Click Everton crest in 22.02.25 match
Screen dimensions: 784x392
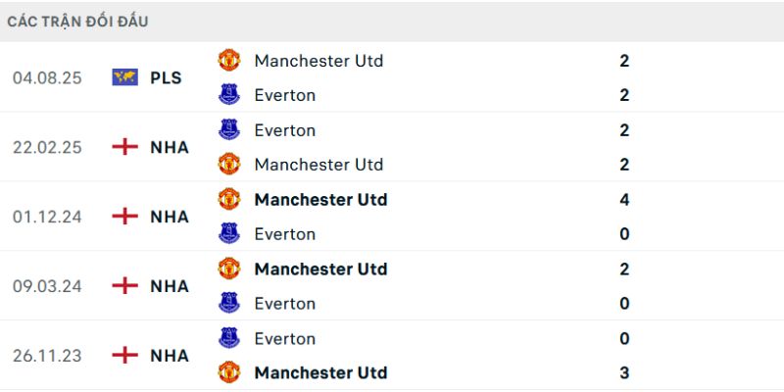point(229,129)
